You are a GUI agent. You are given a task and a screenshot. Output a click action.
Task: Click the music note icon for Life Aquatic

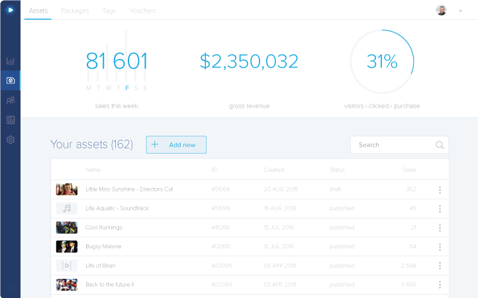tap(67, 209)
